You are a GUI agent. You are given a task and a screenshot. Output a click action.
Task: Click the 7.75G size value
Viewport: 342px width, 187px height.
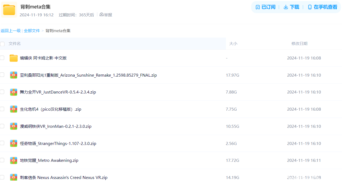click(231, 109)
